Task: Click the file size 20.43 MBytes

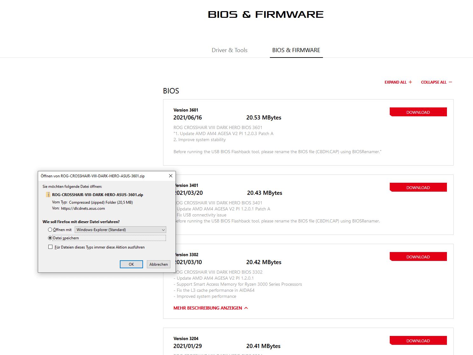Action: [265, 193]
